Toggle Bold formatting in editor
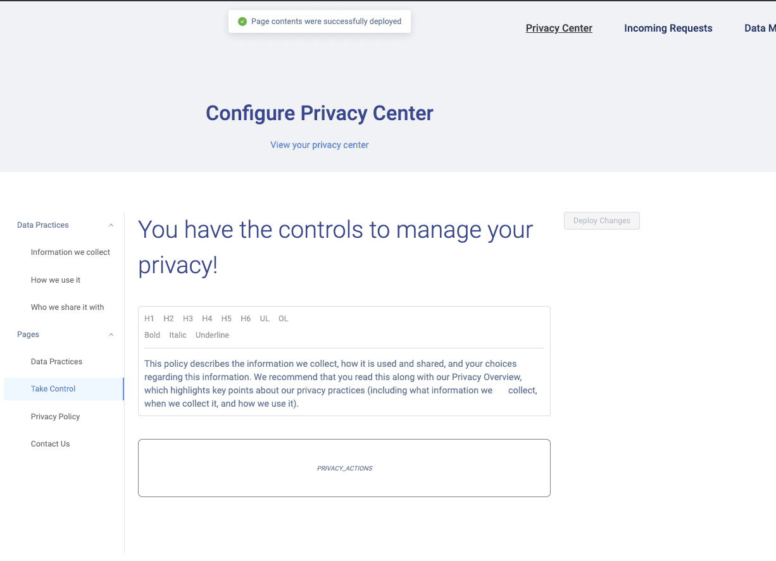This screenshot has width=776, height=561. pyautogui.click(x=153, y=335)
